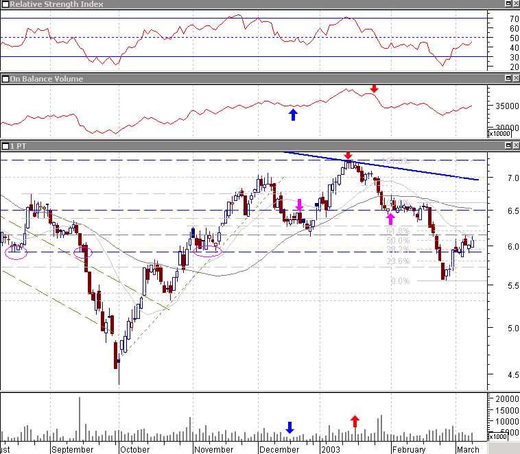
Task: Select the magenta ellipse around November lows
Action: pyautogui.click(x=207, y=252)
